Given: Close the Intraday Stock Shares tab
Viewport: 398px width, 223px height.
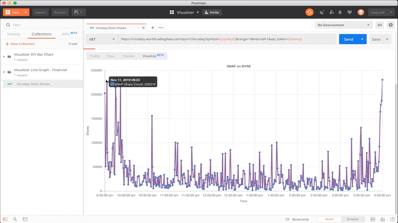Looking at the screenshot, I should (143, 28).
